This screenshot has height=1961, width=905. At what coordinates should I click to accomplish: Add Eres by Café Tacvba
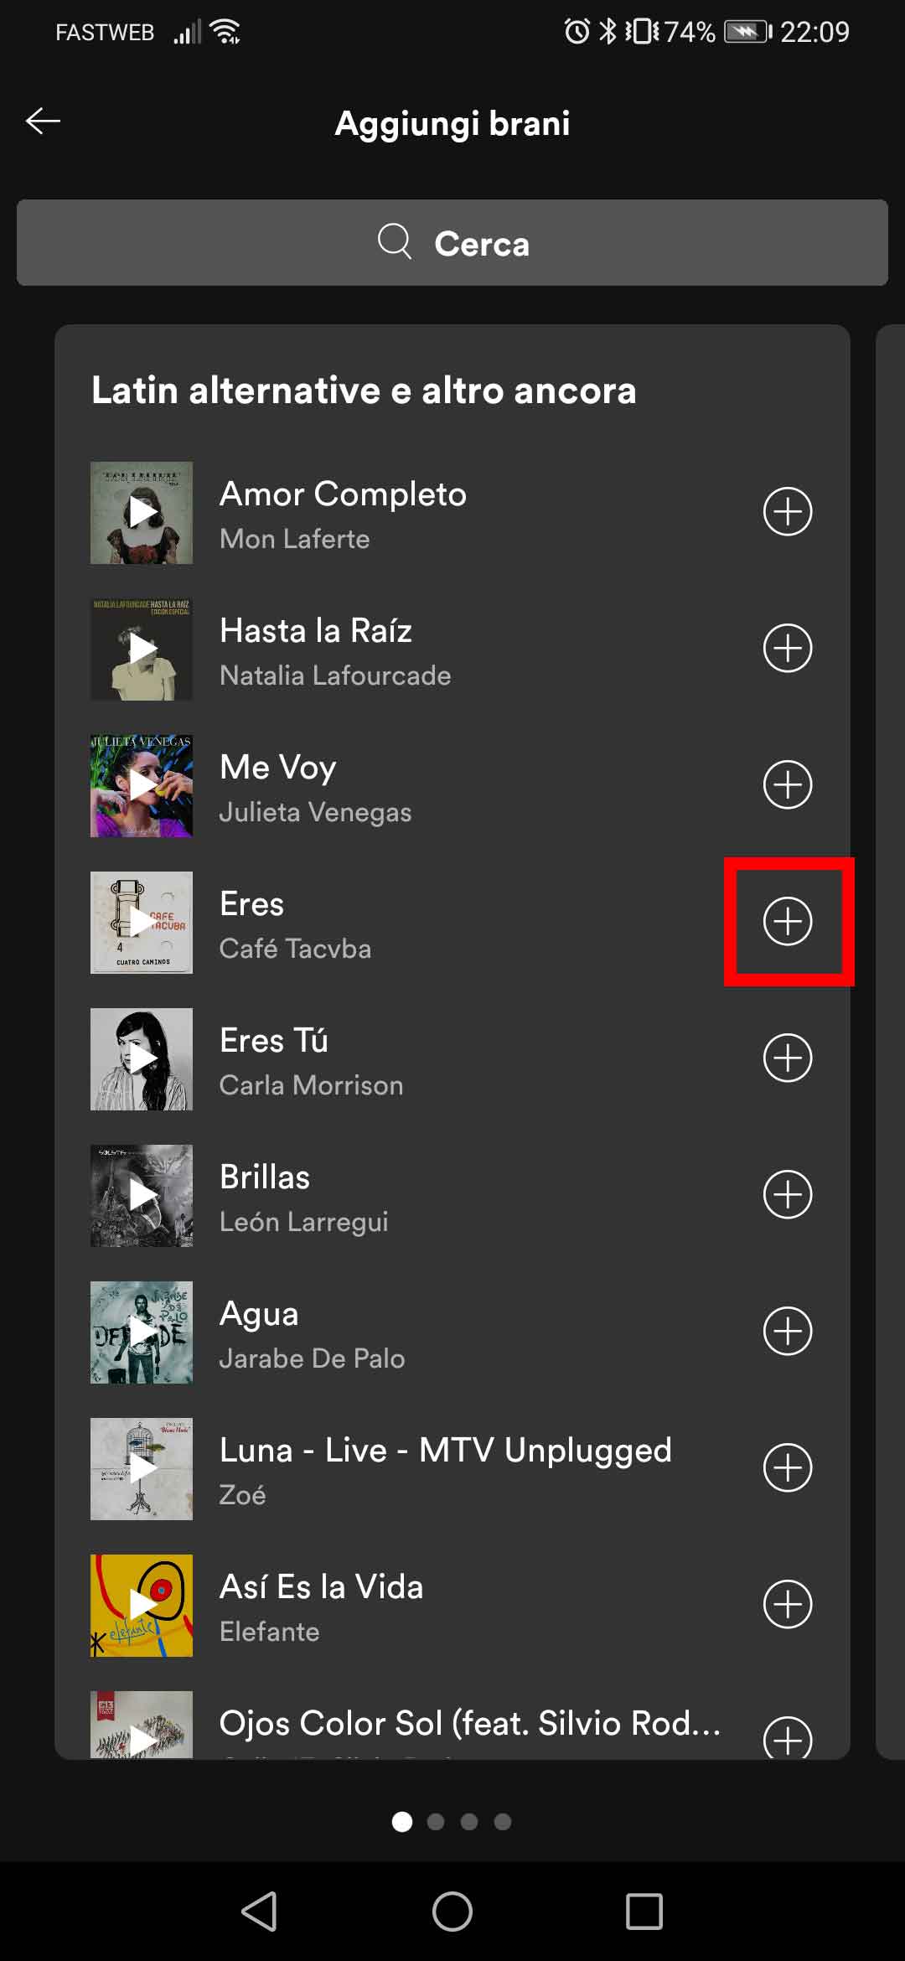(788, 921)
